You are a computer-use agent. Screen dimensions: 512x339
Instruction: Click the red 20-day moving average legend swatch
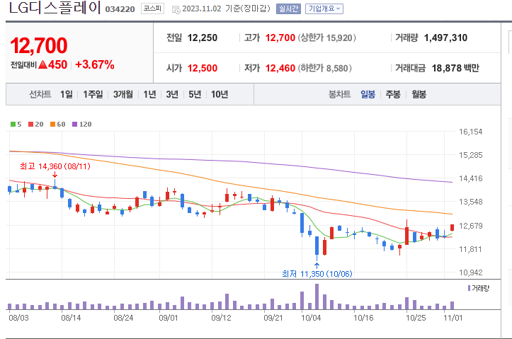30,124
